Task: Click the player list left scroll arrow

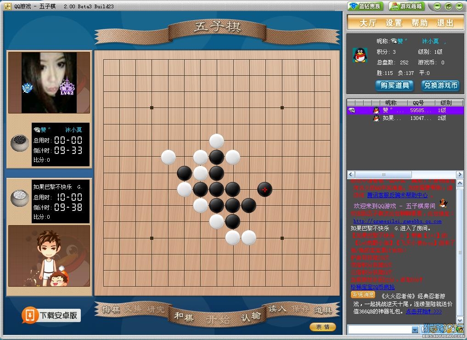Action: click(x=351, y=174)
